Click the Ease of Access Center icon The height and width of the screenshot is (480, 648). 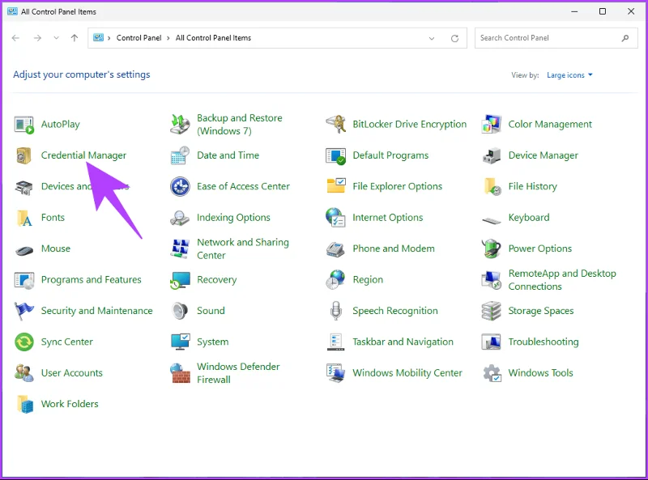180,186
